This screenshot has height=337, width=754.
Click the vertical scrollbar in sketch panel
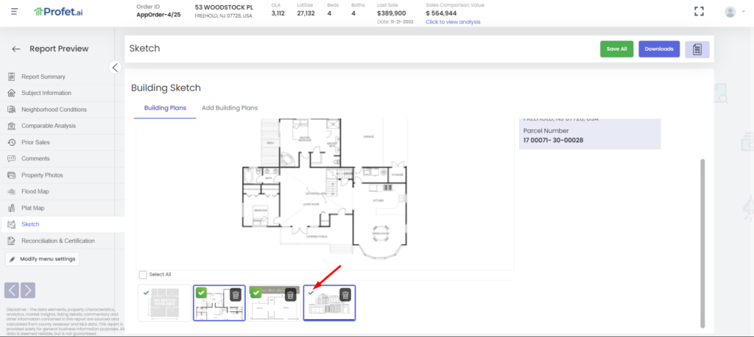702,235
